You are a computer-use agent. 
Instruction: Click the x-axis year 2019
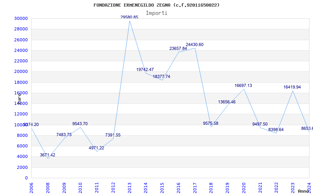point(228,188)
